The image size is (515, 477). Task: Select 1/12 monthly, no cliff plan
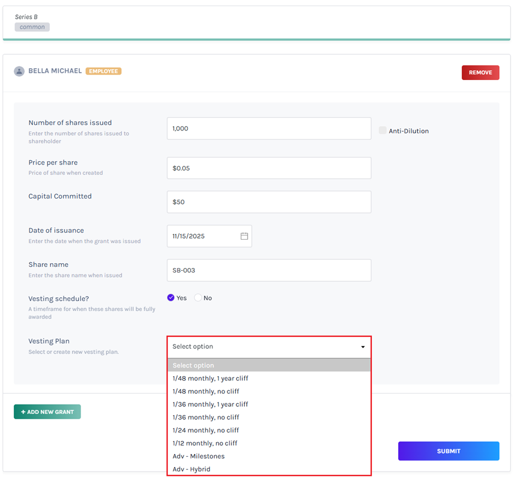tap(205, 443)
